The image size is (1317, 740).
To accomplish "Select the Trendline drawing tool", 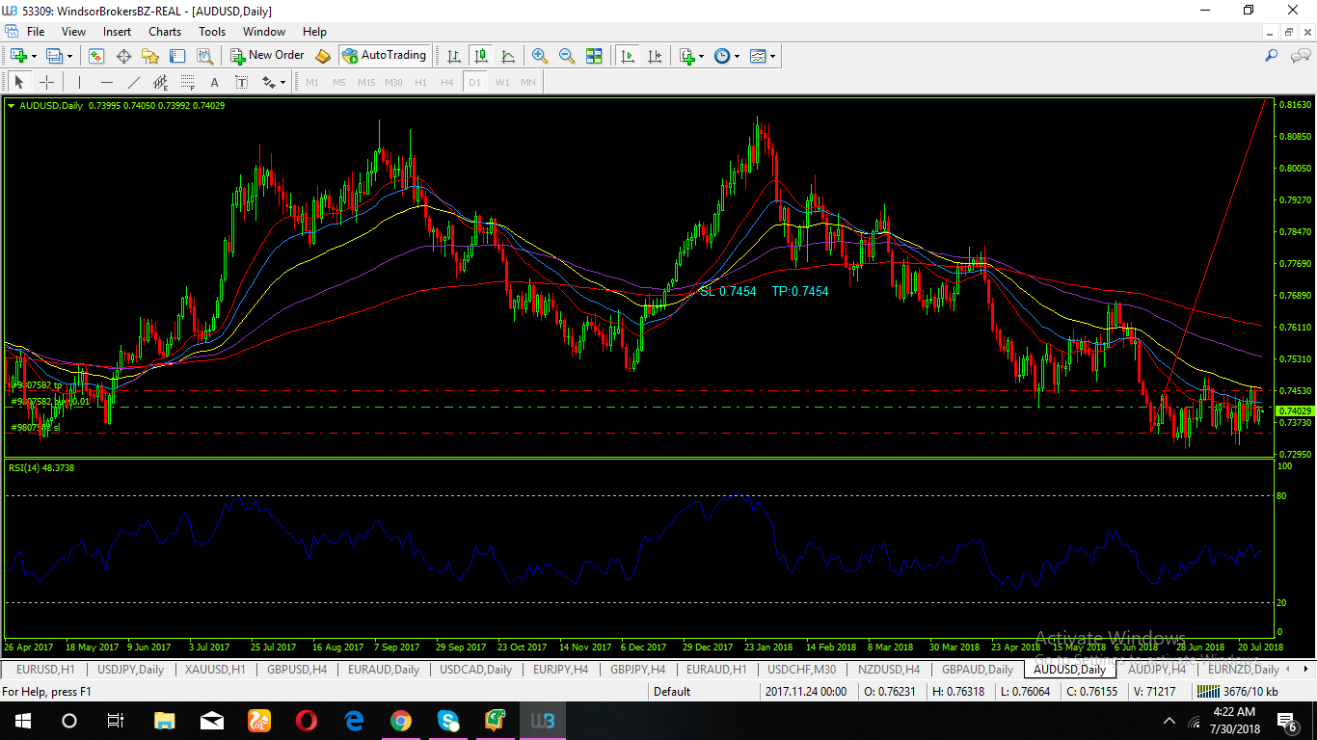I will (x=134, y=82).
